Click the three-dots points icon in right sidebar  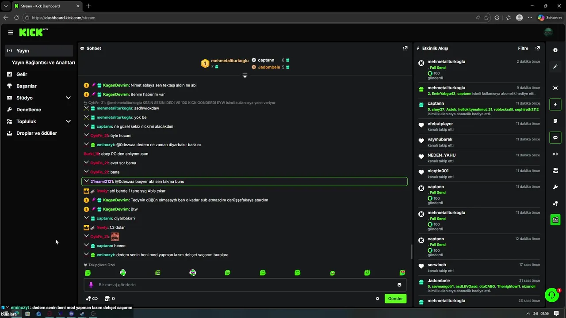click(555, 204)
